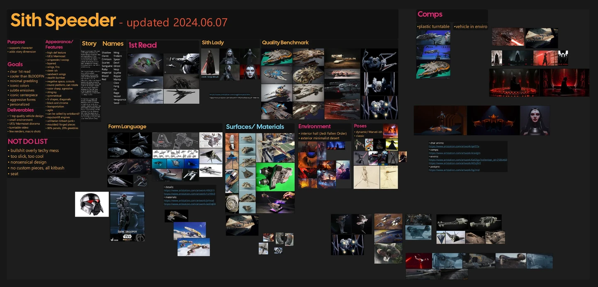598x287 pixels.
Task: Select the 1st Read heading
Action: tap(142, 45)
